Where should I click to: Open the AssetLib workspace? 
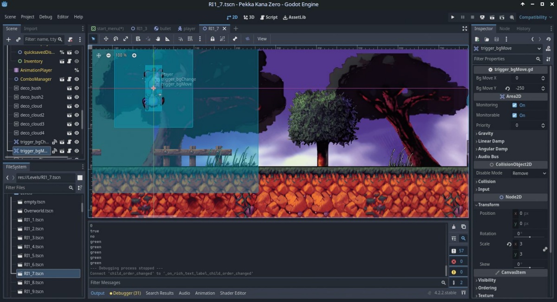pyautogui.click(x=294, y=17)
